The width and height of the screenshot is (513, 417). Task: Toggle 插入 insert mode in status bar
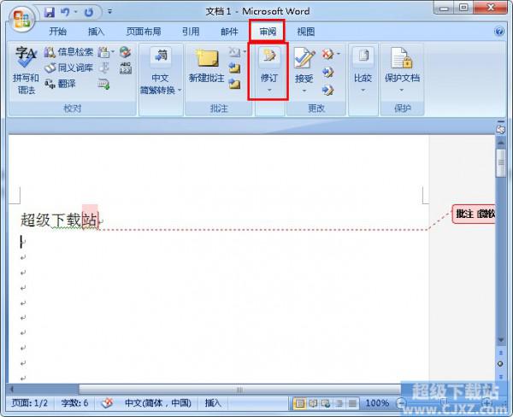[213, 403]
